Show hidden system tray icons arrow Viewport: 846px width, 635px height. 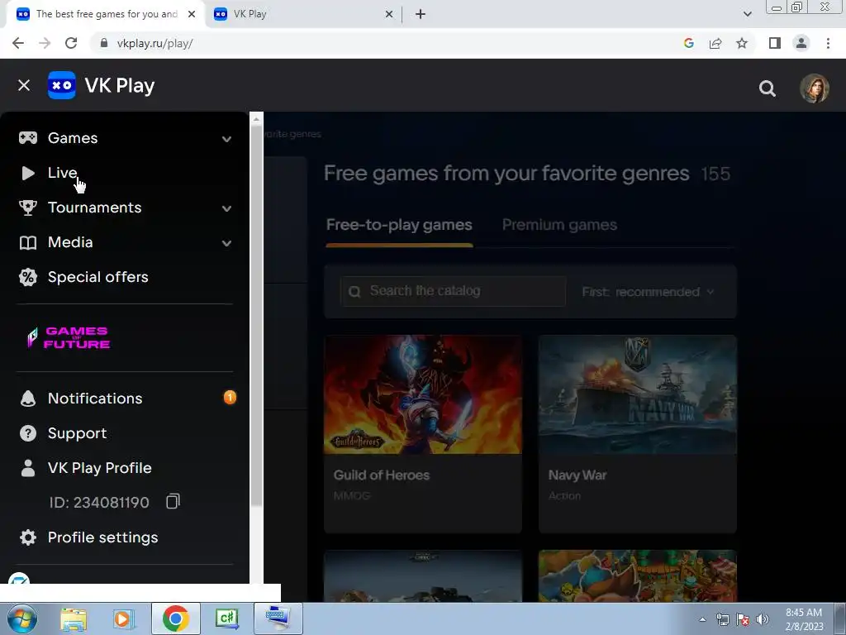pyautogui.click(x=702, y=619)
